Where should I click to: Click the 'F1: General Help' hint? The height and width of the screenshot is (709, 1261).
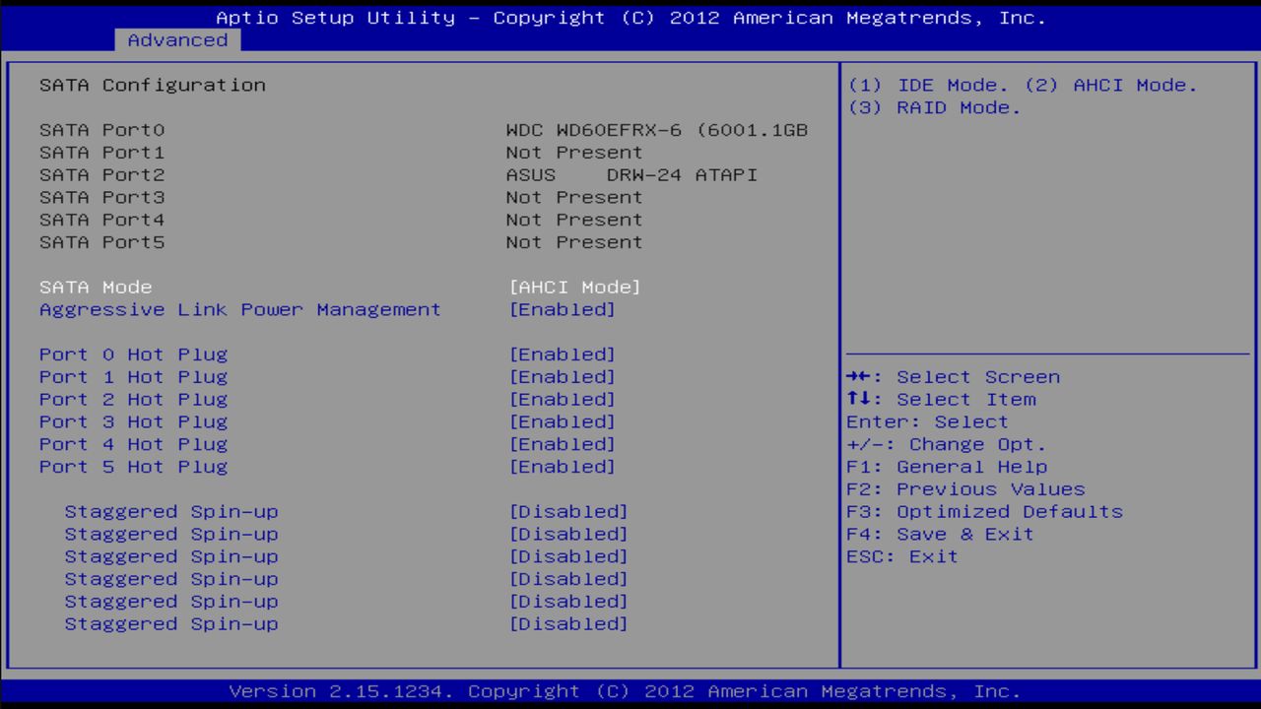(947, 468)
